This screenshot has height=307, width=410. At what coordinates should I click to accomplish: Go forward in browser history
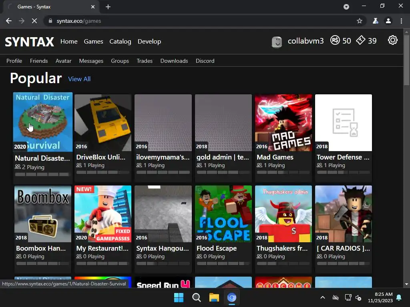pos(22,21)
